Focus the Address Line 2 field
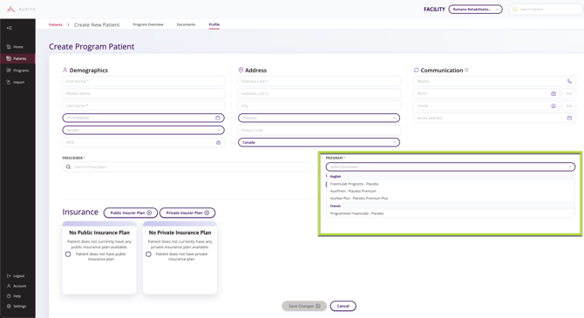 point(319,93)
